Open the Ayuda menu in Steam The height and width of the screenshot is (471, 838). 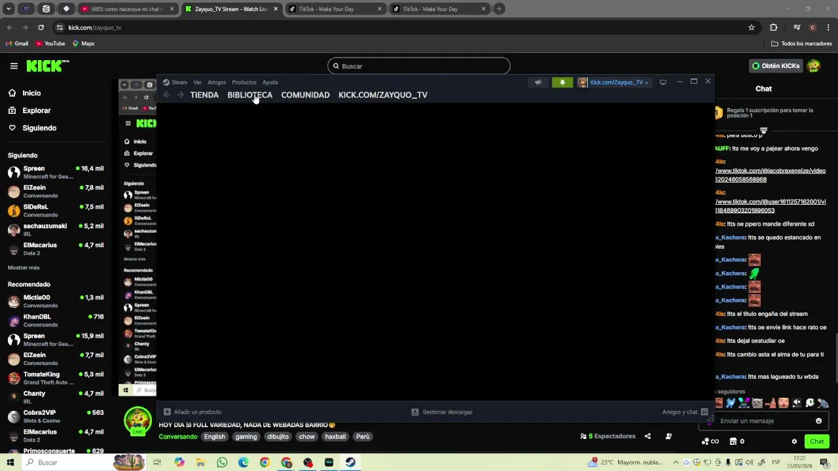(270, 82)
